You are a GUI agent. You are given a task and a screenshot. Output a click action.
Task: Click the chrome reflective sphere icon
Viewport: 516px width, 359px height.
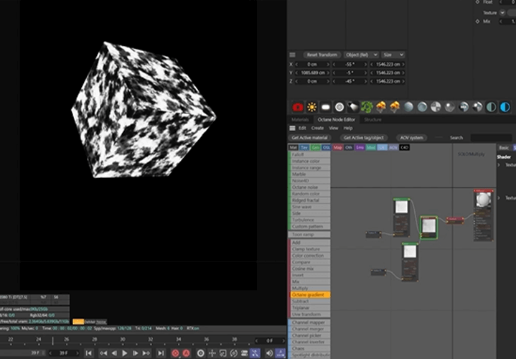tap(464, 107)
